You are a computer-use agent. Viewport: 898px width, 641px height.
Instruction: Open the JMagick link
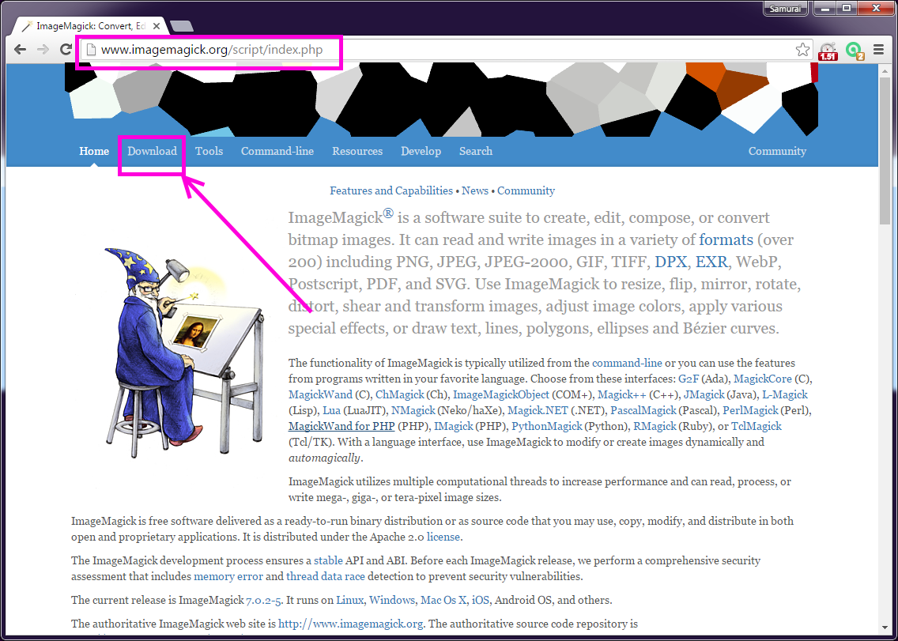(x=704, y=394)
